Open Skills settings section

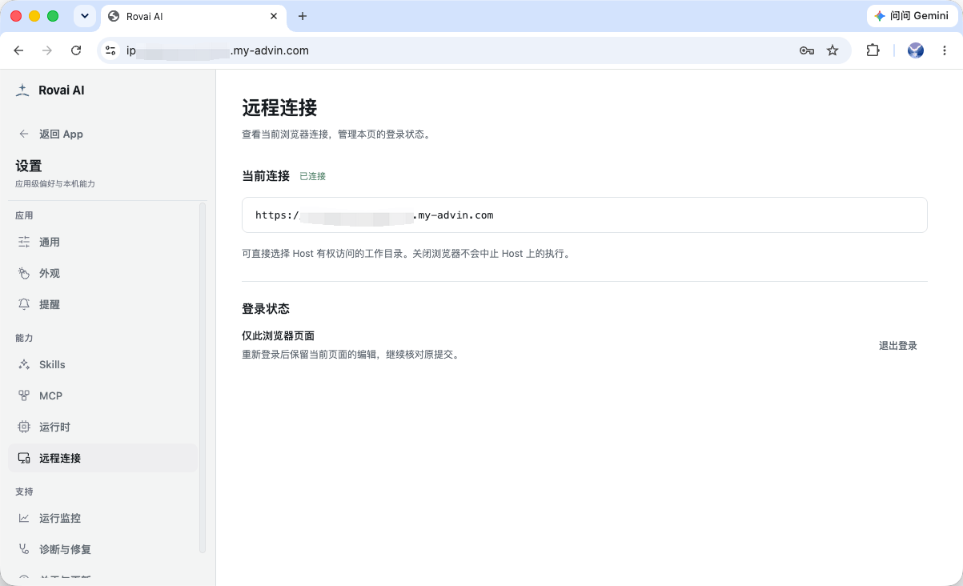click(102, 364)
